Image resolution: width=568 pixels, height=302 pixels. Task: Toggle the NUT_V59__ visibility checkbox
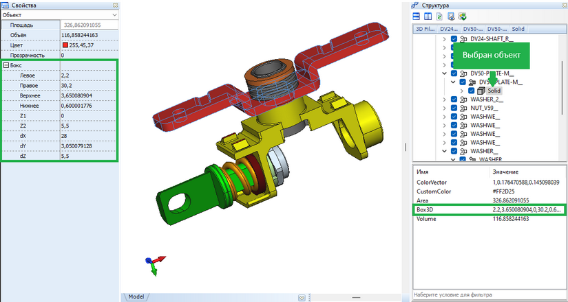tap(454, 108)
